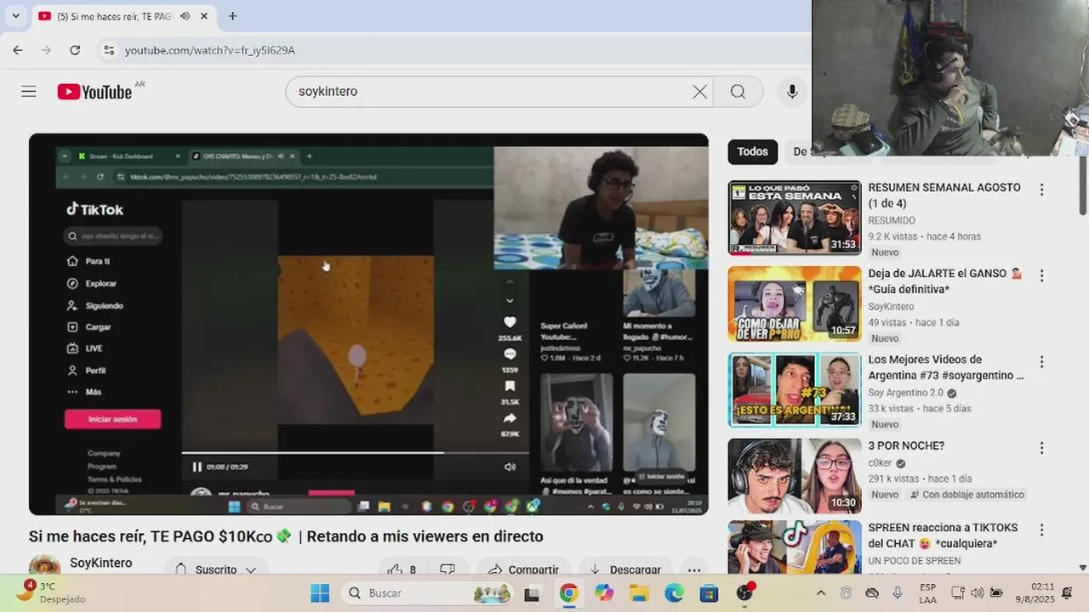Viewport: 1089px width, 612px height.
Task: Download the video via Descargar
Action: [625, 569]
